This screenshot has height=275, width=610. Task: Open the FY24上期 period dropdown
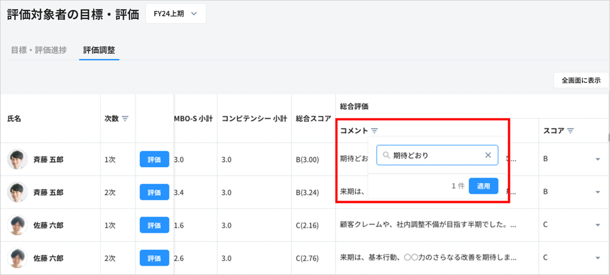coord(176,14)
